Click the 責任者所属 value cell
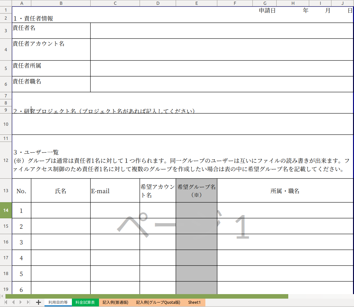This screenshot has height=307, width=354. pyautogui.click(x=221, y=68)
